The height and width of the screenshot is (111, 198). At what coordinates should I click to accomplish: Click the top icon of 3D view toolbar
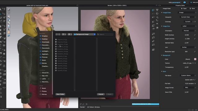point(9,10)
